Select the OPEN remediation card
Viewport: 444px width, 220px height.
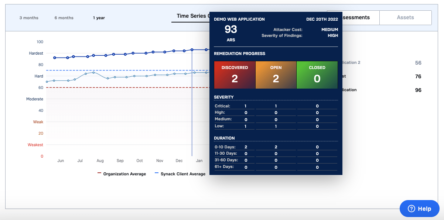pyautogui.click(x=276, y=75)
